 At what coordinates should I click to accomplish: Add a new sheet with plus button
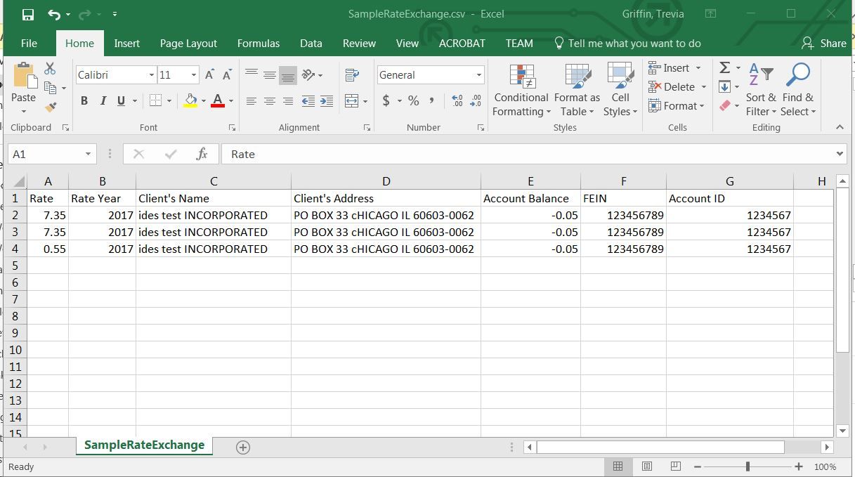click(x=243, y=447)
